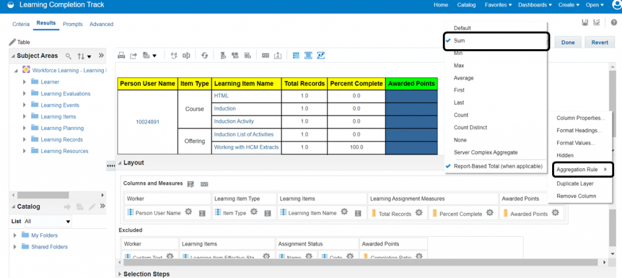
Task: Click the sigma totals icon for Learning Item Name
Action: point(358,214)
